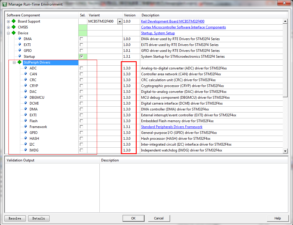
Task: Click the blue component icon next to Flash
Action: coord(26,121)
